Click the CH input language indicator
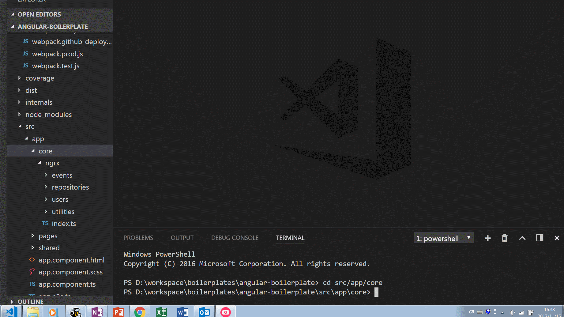 pyautogui.click(x=472, y=312)
